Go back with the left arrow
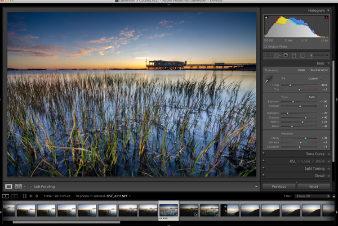Image resolution: width=338 pixels, height=226 pixels. click(x=31, y=196)
